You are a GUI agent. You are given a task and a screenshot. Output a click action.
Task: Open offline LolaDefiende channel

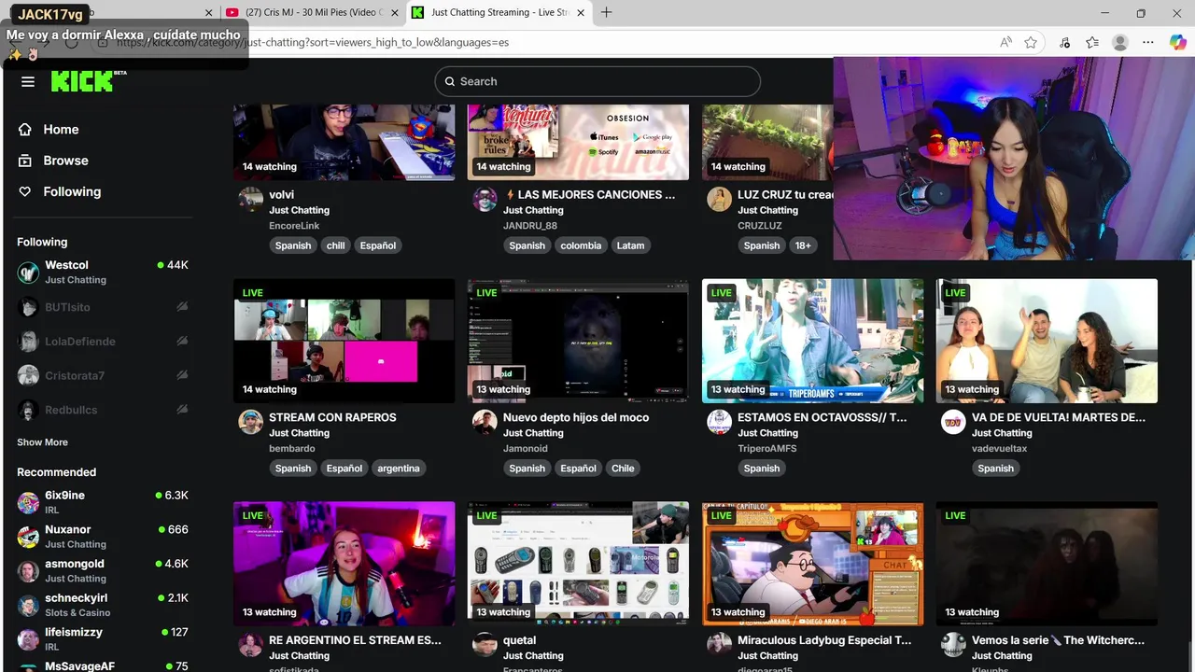[x=103, y=342]
